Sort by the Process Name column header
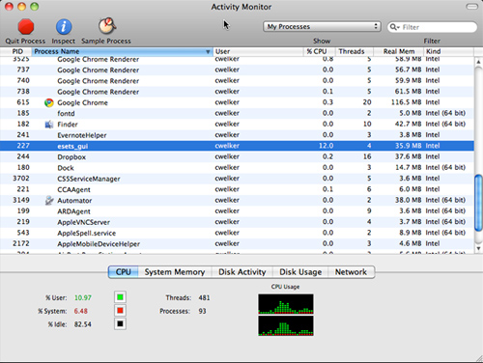 coord(123,51)
